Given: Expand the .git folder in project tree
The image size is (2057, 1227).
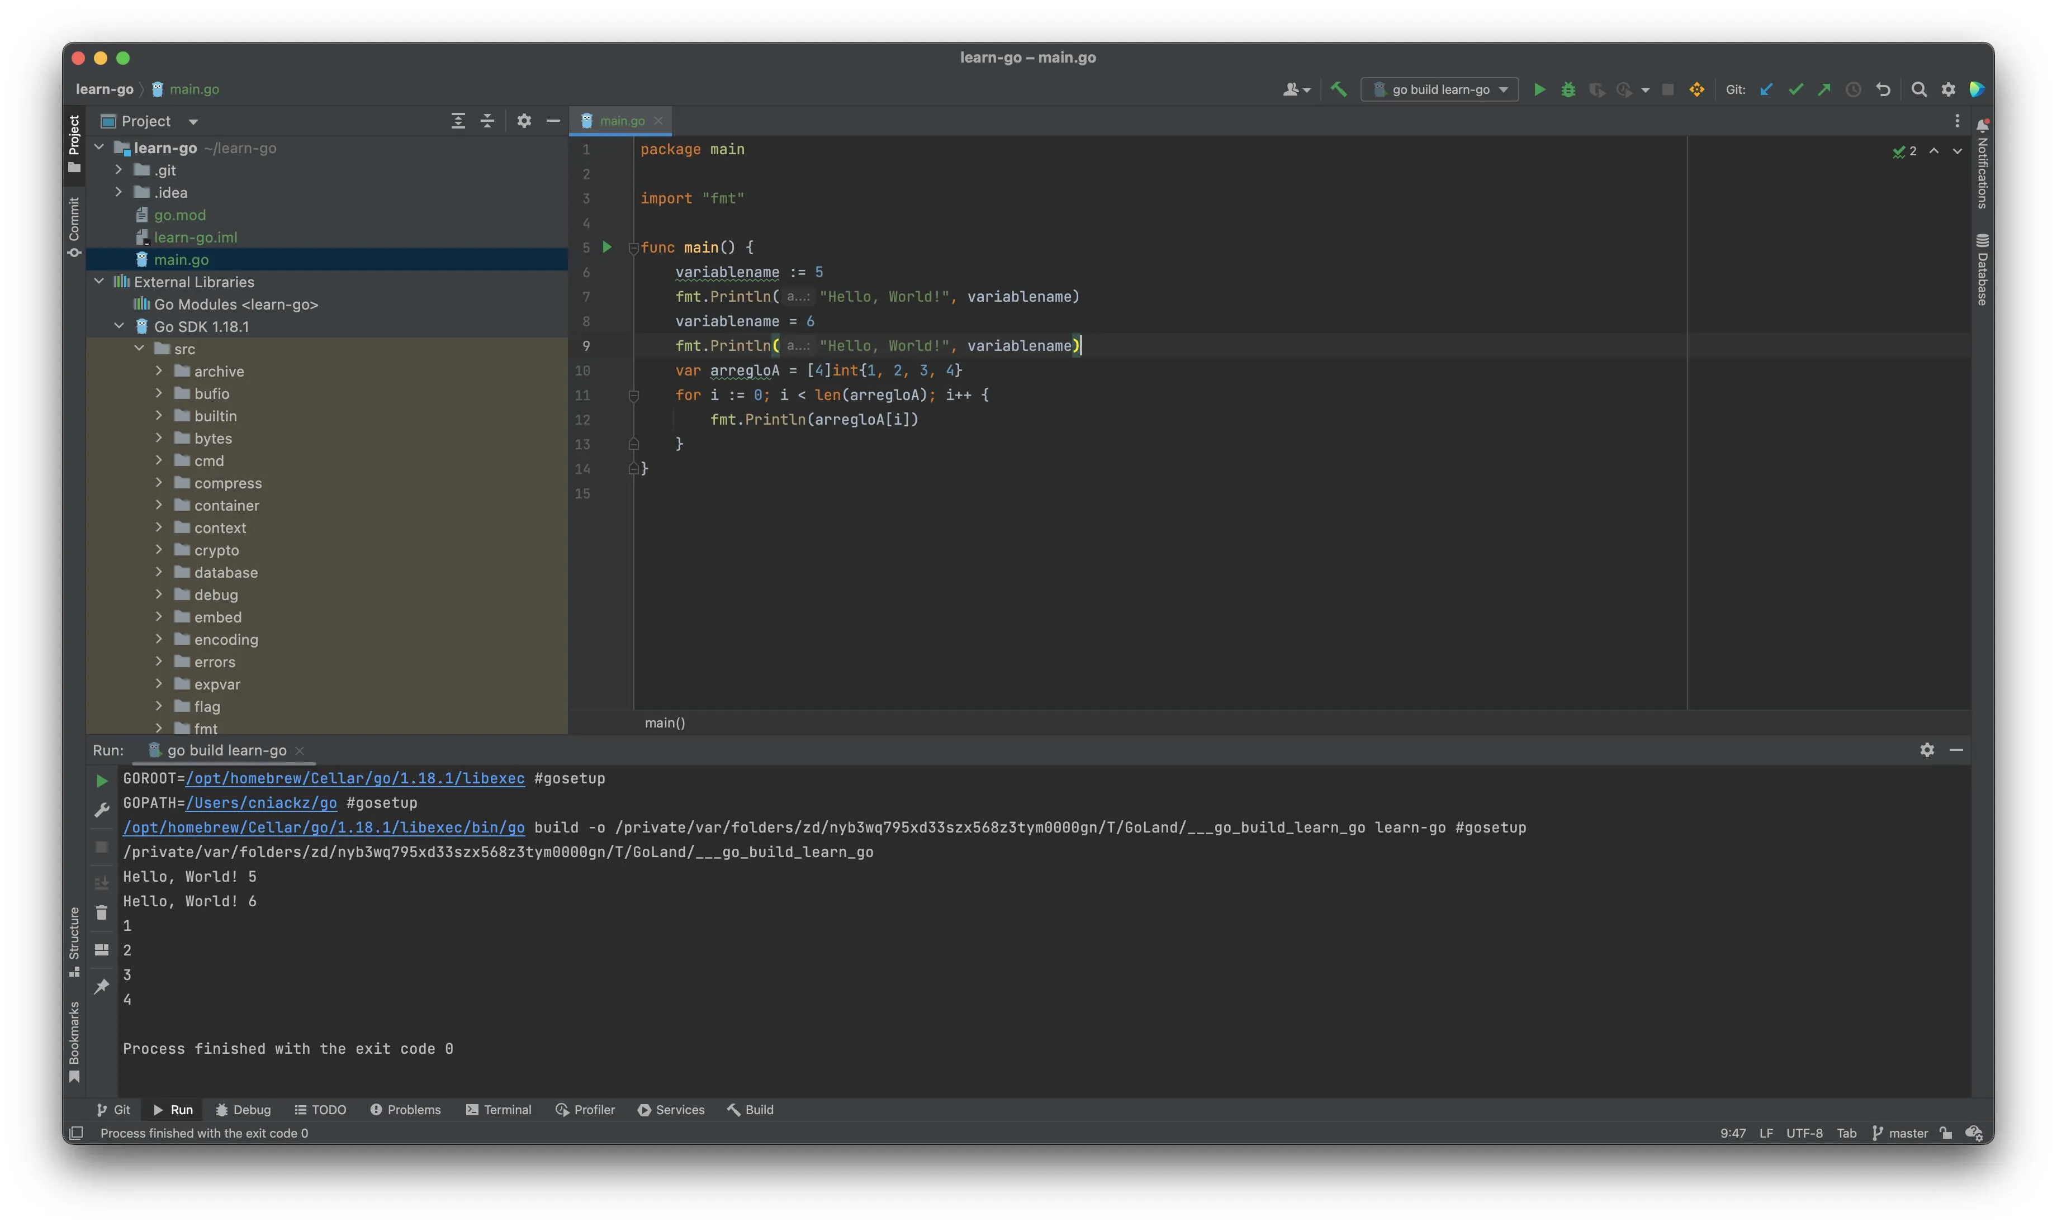Looking at the screenshot, I should point(119,169).
